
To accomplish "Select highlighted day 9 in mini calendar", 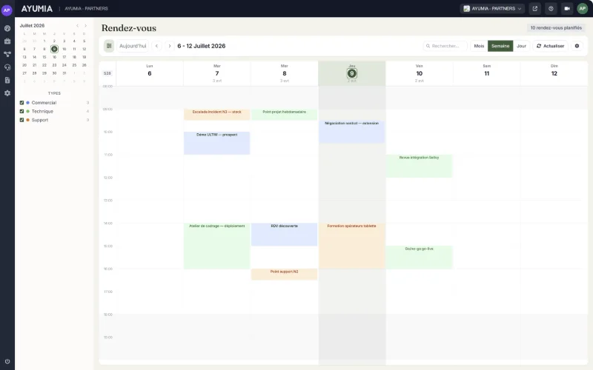I will click(x=54, y=49).
